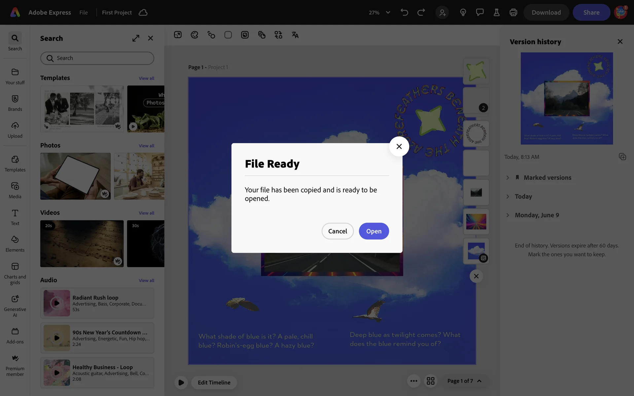Open the File menu
Screen dimensions: 634x396
pos(84,13)
